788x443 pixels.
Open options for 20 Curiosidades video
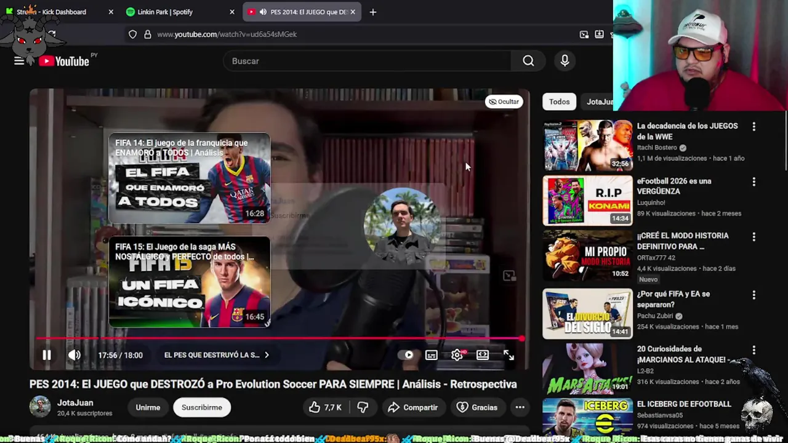(754, 350)
